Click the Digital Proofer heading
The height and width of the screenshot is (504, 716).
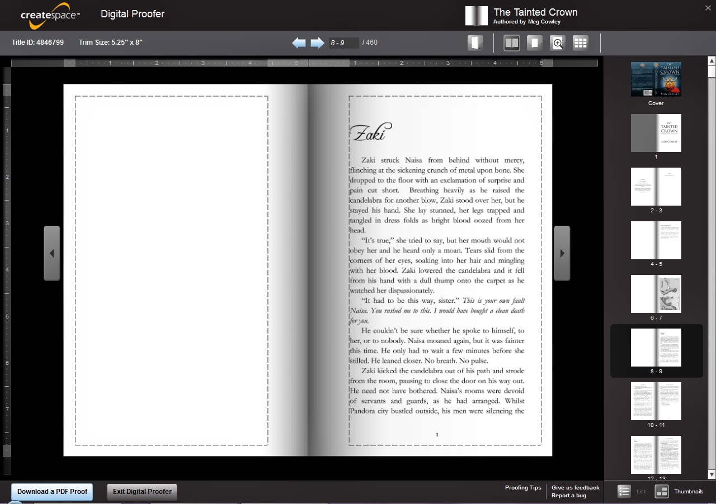(x=133, y=14)
